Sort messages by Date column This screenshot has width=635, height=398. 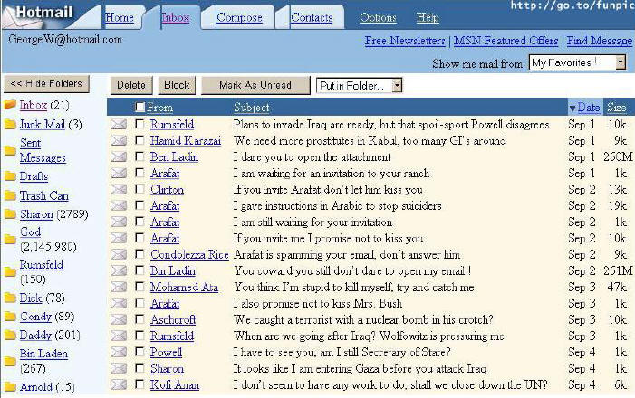pos(589,107)
